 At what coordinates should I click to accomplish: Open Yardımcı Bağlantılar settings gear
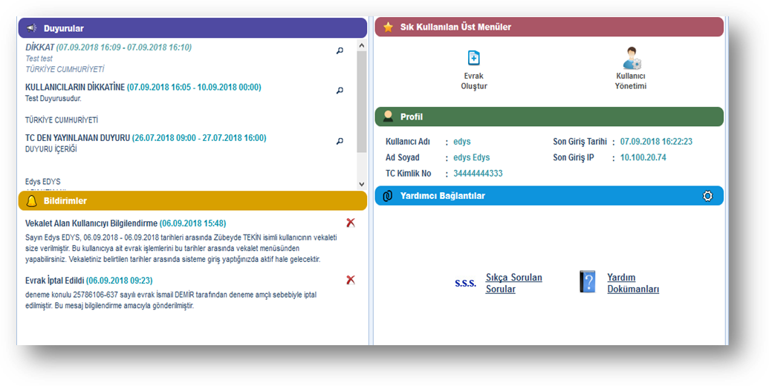(x=707, y=196)
